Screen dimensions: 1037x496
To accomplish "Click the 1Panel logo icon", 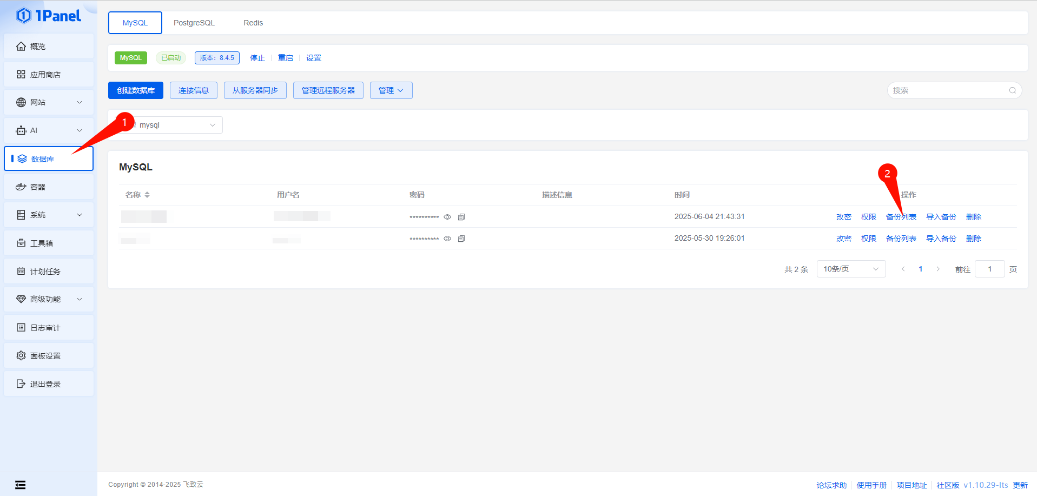I will [24, 16].
